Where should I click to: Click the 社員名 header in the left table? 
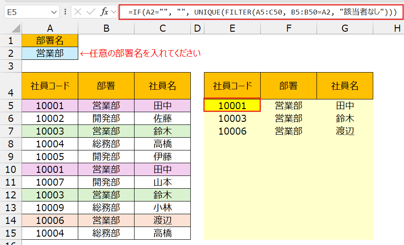point(163,86)
